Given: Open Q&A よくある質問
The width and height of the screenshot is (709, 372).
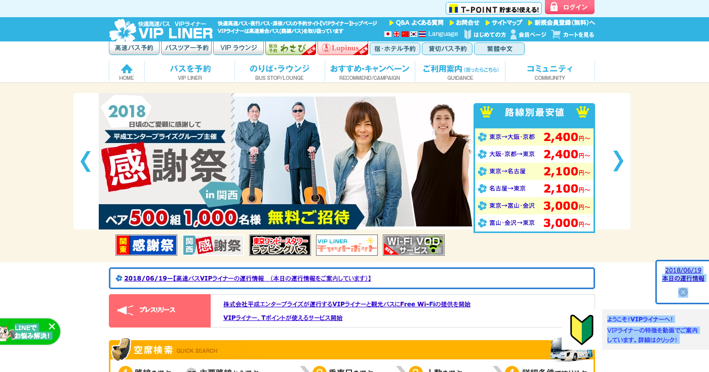Looking at the screenshot, I should click(x=416, y=23).
